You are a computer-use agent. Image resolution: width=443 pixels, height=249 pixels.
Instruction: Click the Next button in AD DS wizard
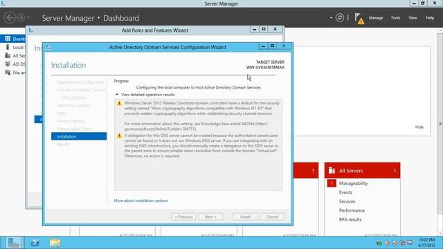[x=210, y=216]
